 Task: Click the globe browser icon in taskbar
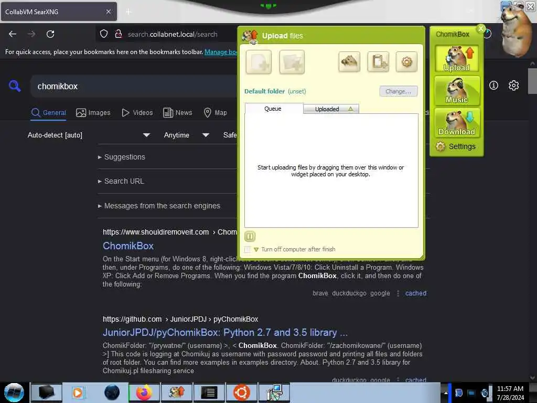[x=112, y=393]
